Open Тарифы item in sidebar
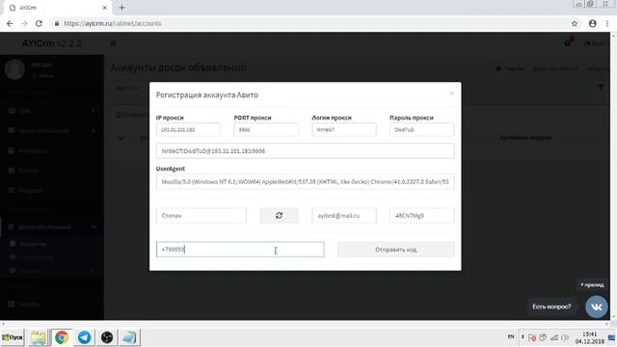This screenshot has height=347, width=617. 29,305
